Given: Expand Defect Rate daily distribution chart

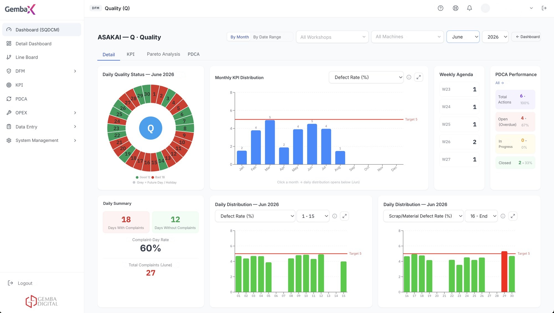Looking at the screenshot, I should click(x=344, y=216).
